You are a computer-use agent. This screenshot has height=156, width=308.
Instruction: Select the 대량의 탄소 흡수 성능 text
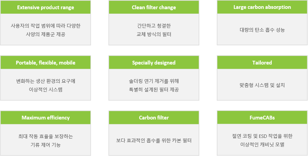pos(262,30)
